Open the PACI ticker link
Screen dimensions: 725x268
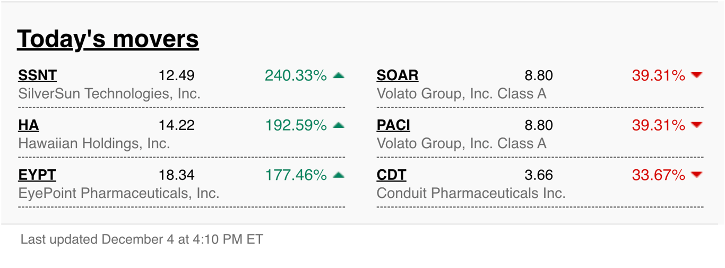coord(393,125)
